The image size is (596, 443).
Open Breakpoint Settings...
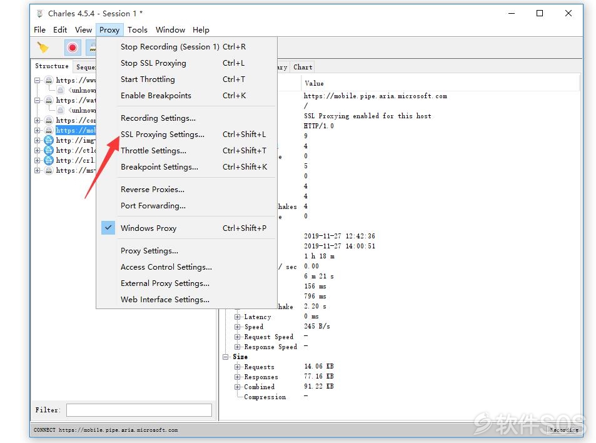click(x=186, y=167)
